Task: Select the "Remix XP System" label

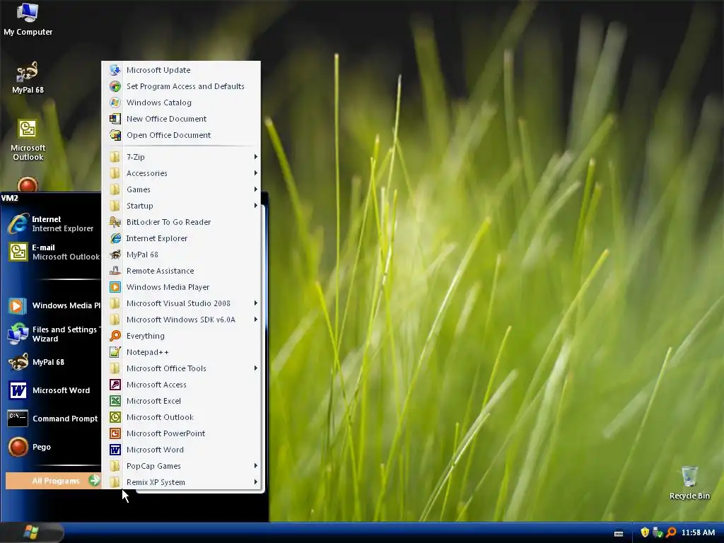Action: click(x=156, y=482)
